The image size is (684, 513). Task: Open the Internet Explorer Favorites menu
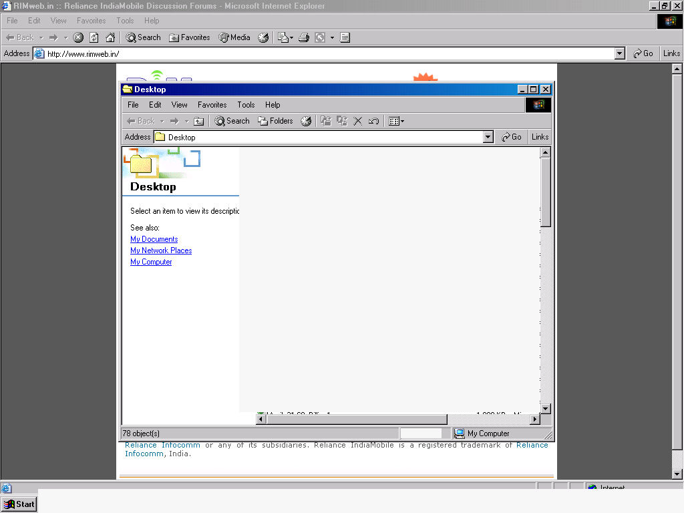[91, 21]
